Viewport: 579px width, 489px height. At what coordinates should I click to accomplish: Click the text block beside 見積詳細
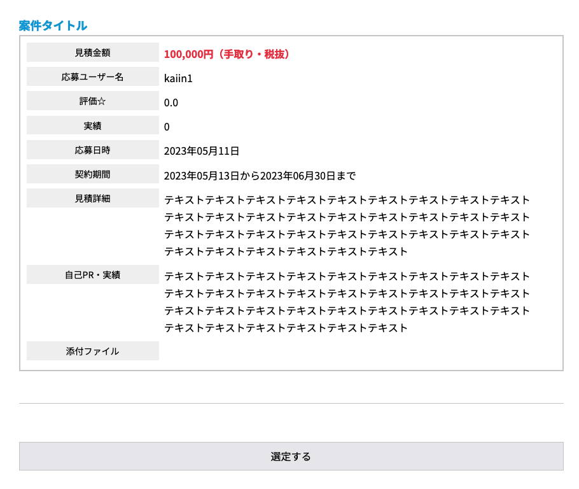tap(347, 225)
